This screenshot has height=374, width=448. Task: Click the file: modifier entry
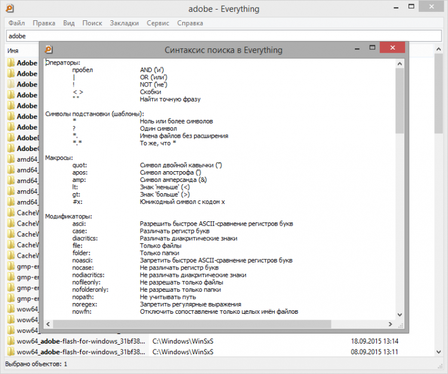[x=78, y=246]
